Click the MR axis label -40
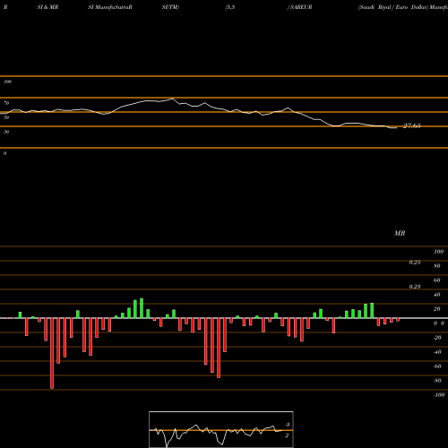The height and width of the screenshot is (448, 448). tap(437, 352)
